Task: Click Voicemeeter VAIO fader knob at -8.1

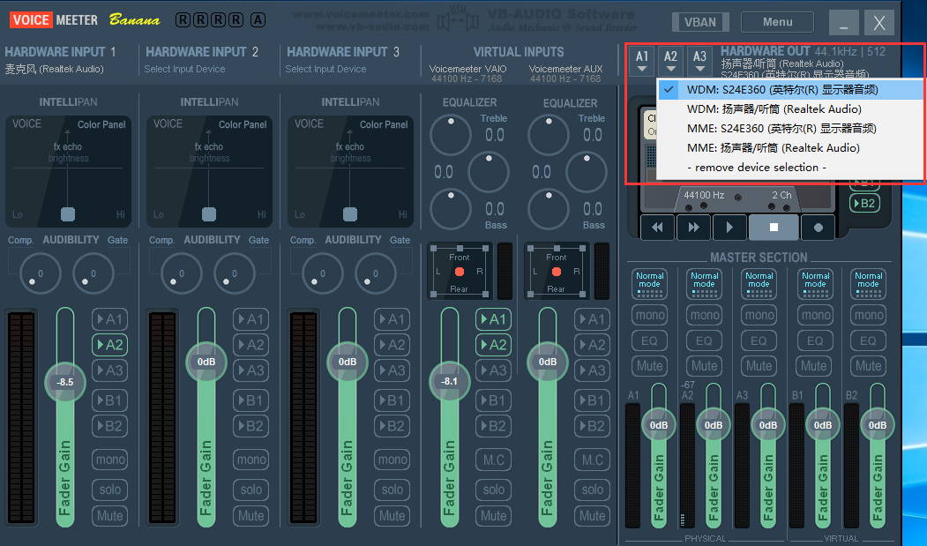Action: 449,382
